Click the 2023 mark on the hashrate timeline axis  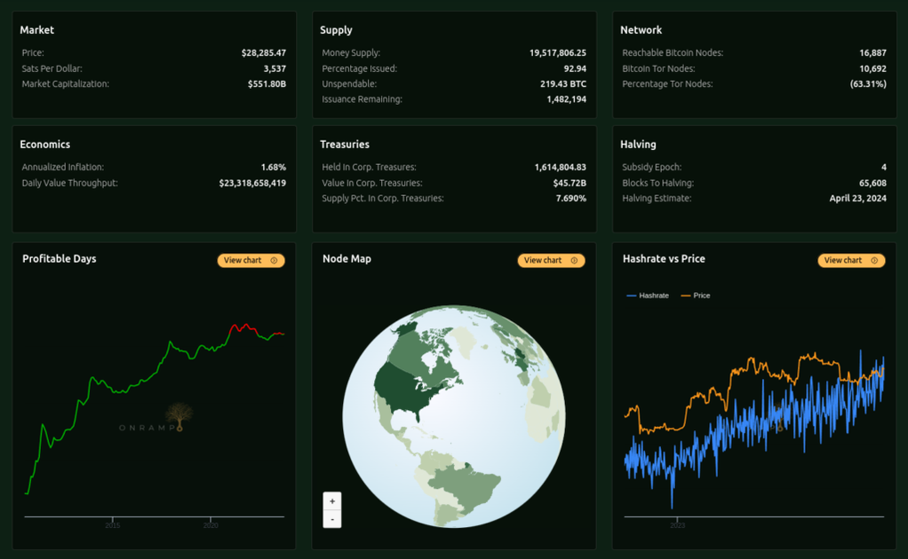pos(676,524)
